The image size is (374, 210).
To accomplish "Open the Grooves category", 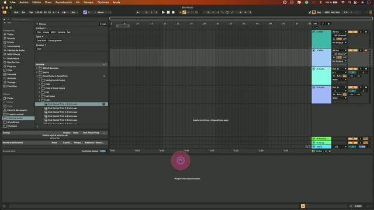I will [x=12, y=78].
